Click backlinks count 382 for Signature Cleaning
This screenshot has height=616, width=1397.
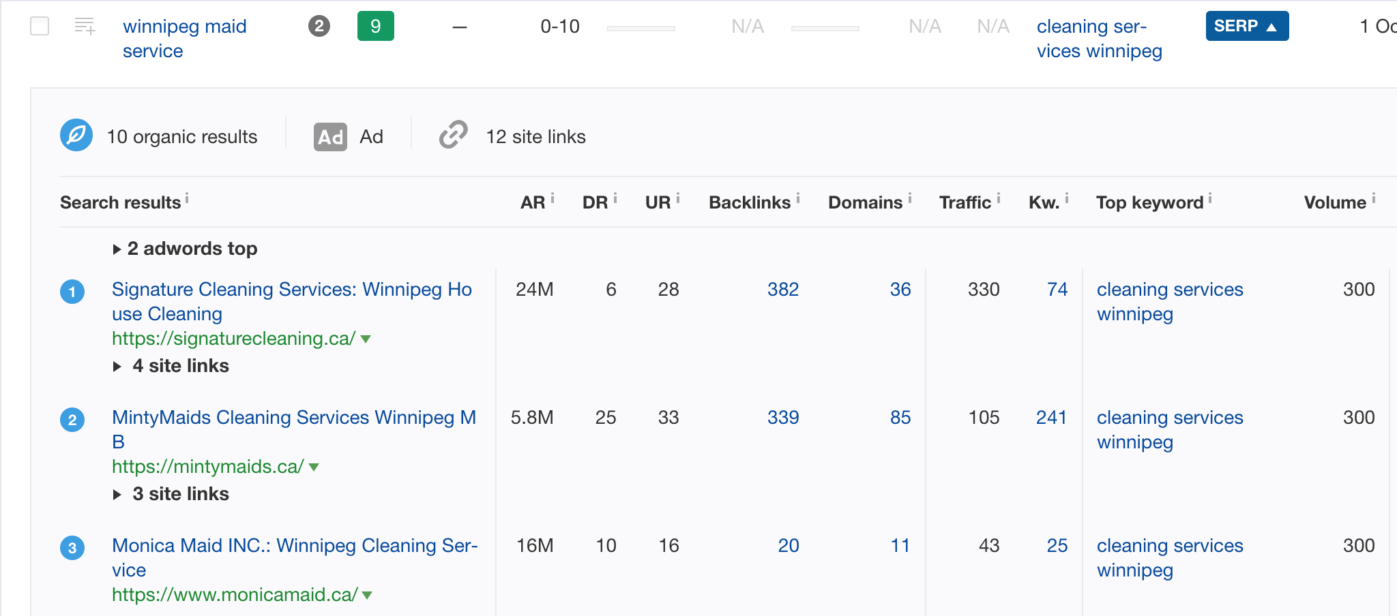(783, 290)
